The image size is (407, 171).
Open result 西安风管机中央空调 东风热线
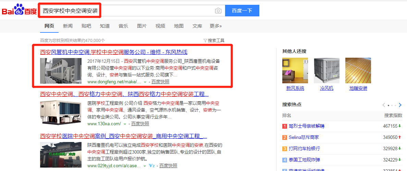[114, 52]
